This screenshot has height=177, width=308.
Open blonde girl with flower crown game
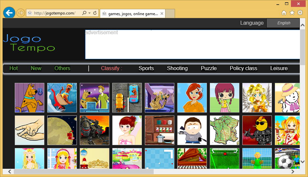30,159
